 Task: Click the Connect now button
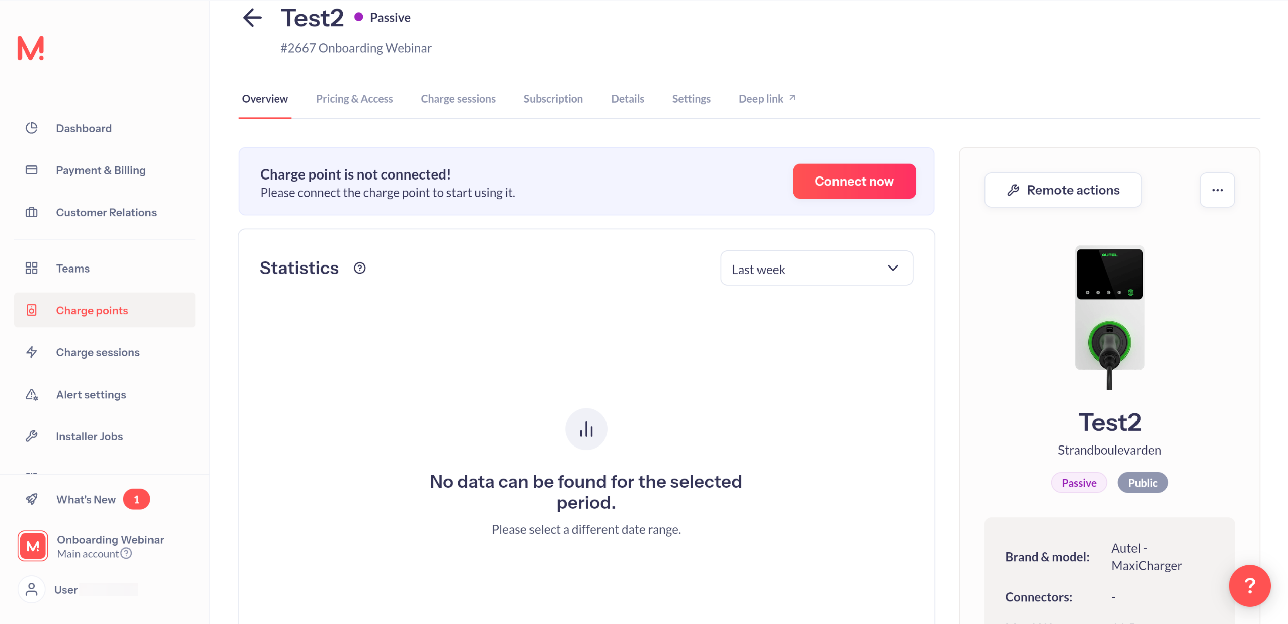(x=854, y=181)
